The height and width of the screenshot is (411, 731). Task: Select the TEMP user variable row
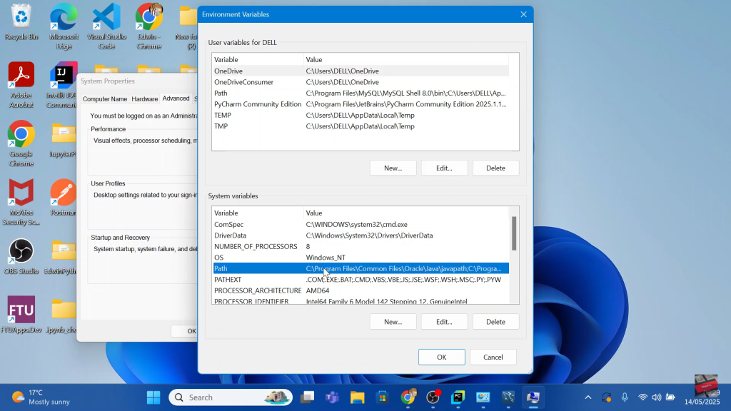pos(361,115)
